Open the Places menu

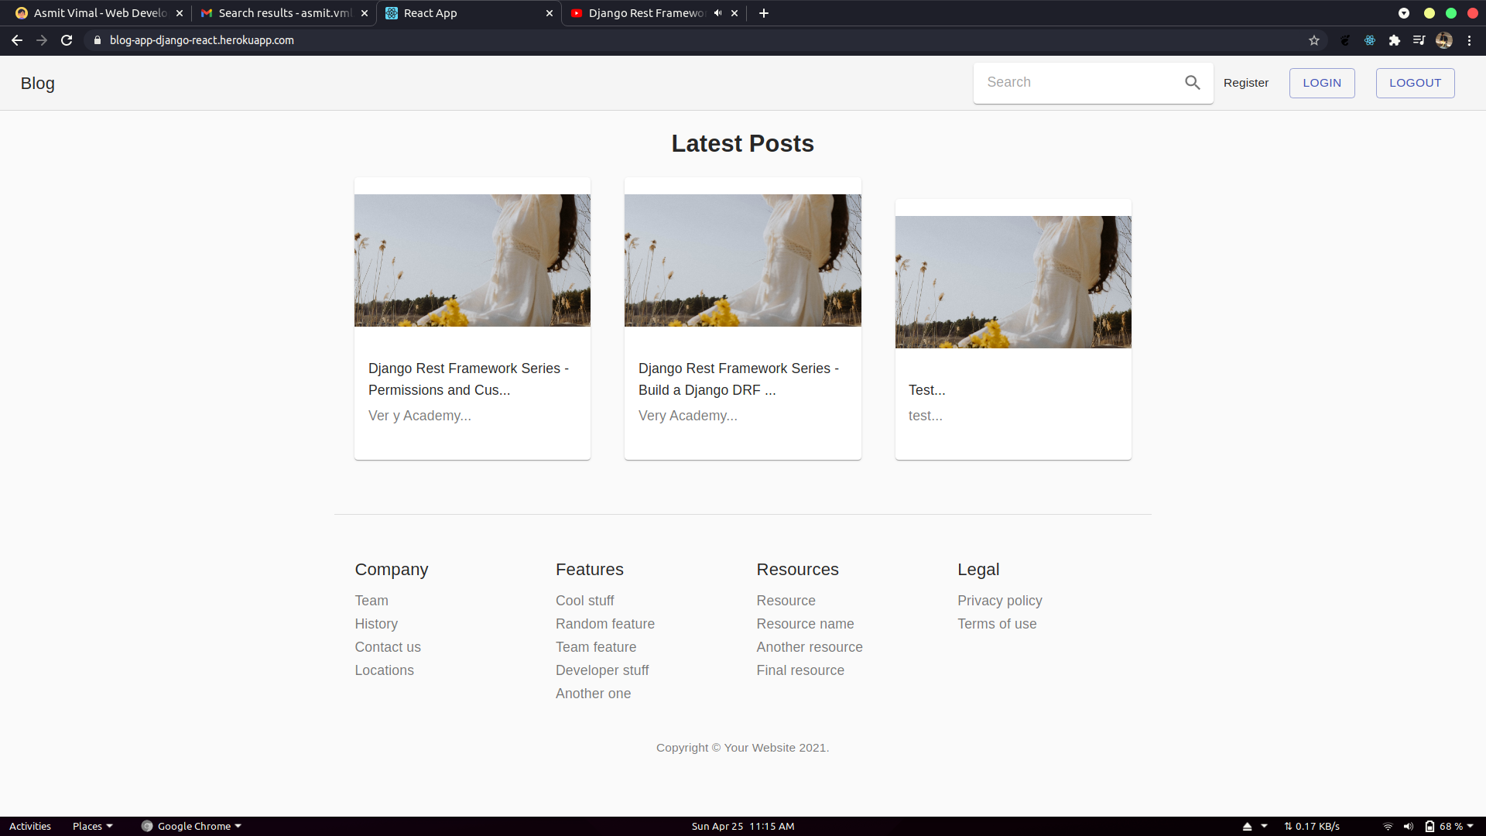tap(92, 827)
